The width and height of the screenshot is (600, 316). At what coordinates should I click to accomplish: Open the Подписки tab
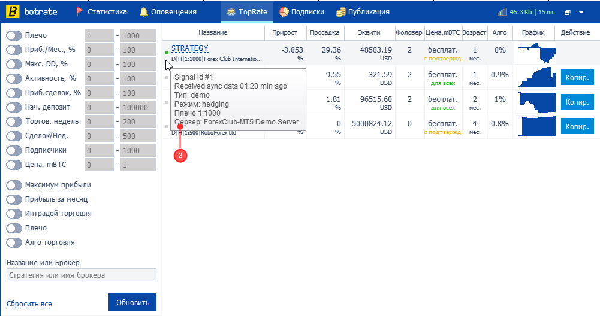(301, 12)
